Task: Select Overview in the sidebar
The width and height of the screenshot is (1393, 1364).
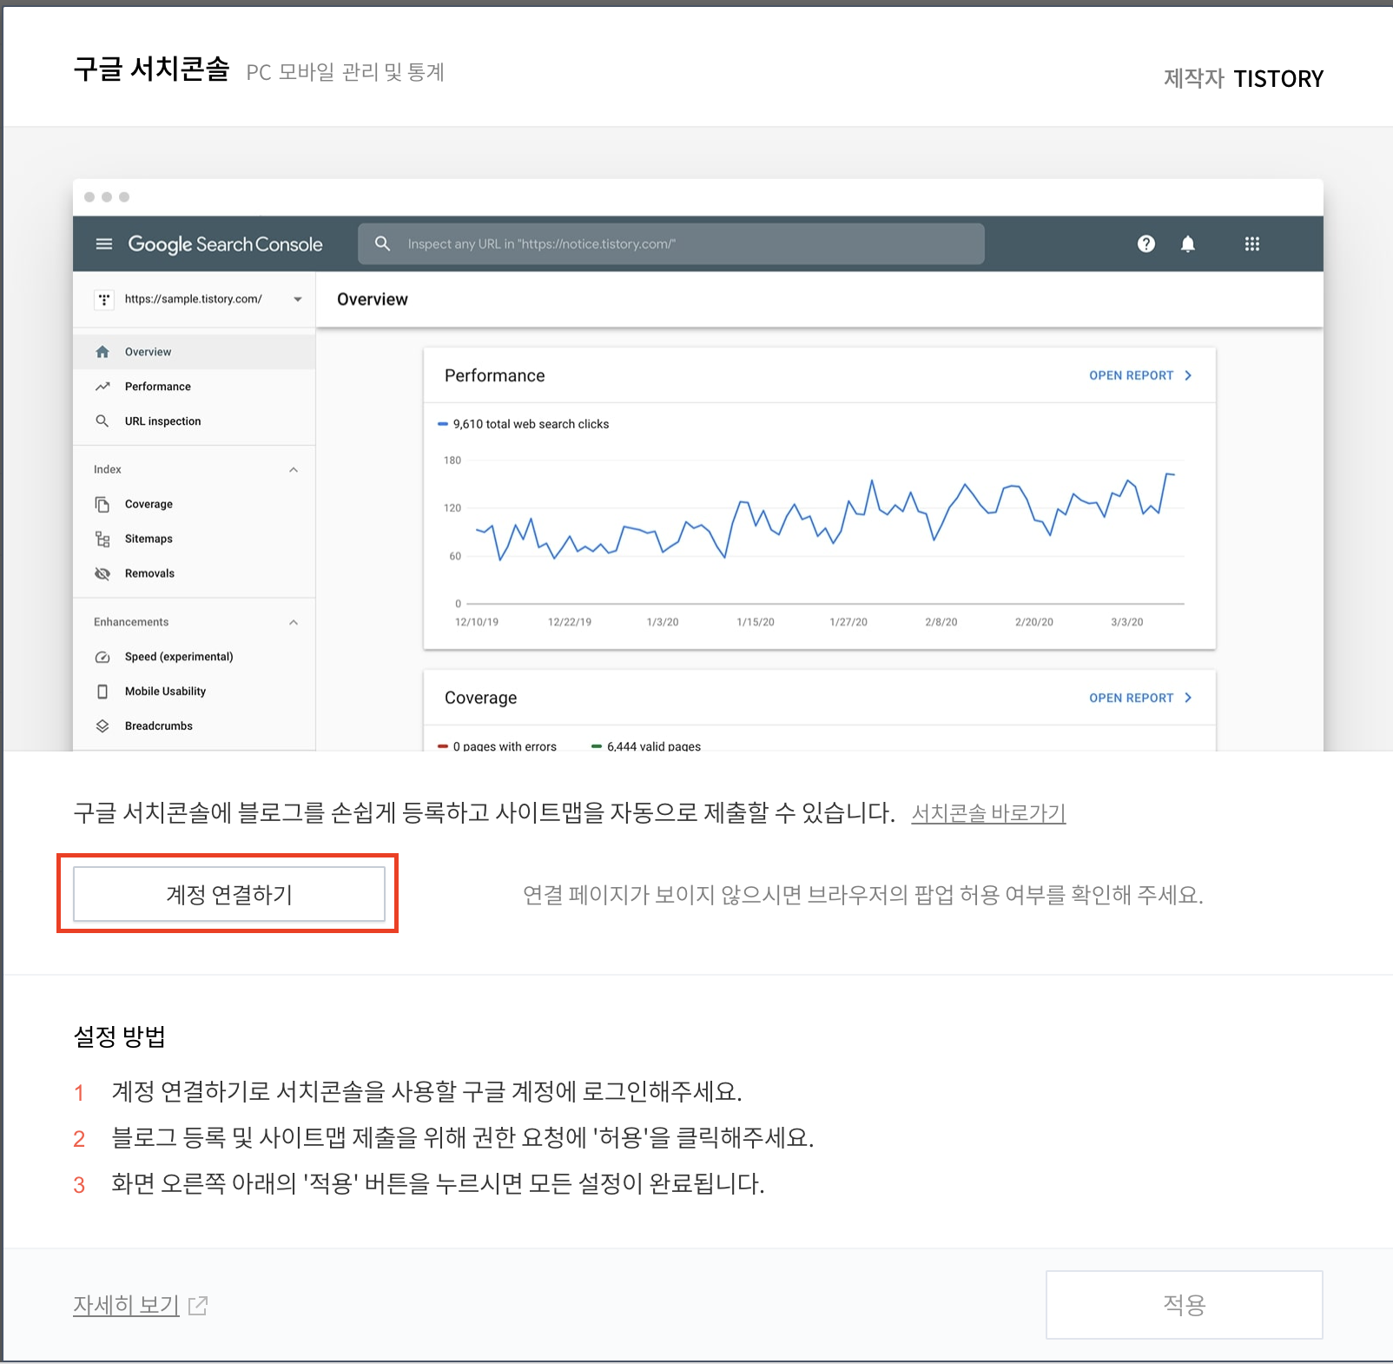Action: pos(194,352)
